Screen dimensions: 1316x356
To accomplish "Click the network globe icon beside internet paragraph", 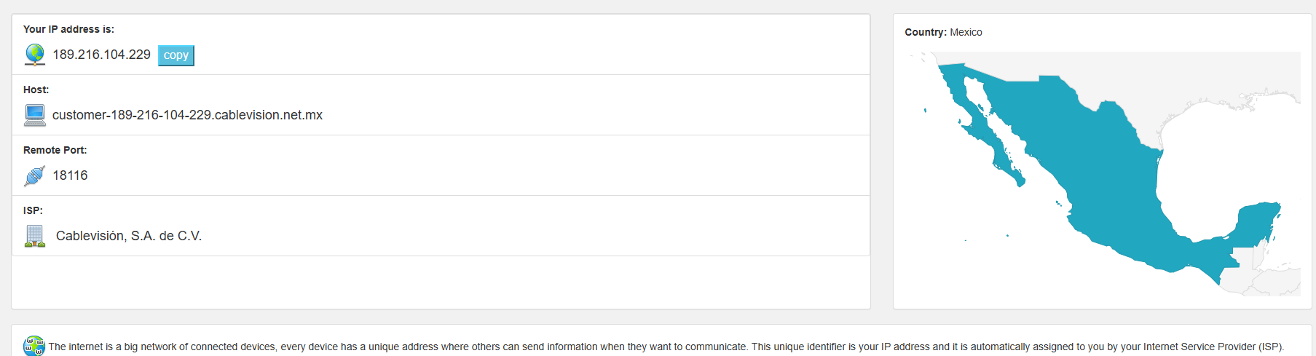I will [x=34, y=346].
